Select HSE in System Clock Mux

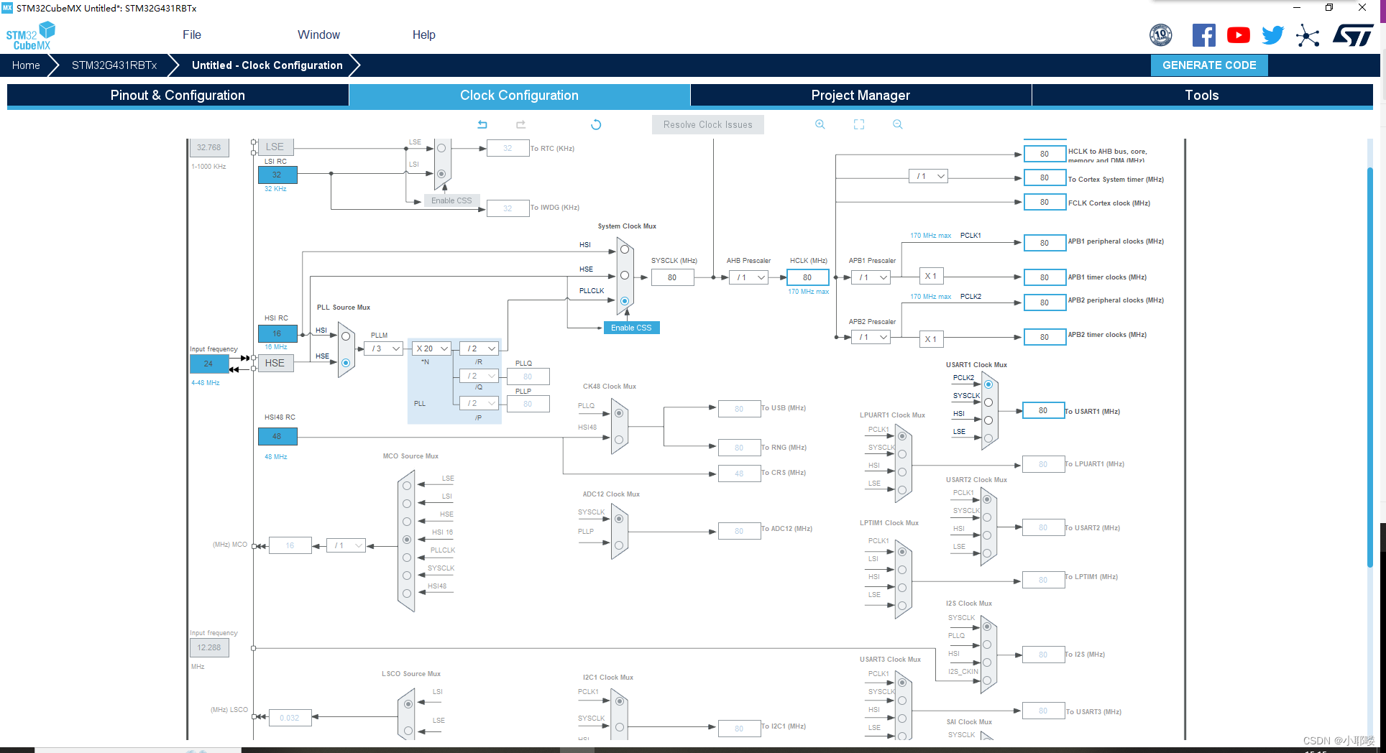(625, 275)
